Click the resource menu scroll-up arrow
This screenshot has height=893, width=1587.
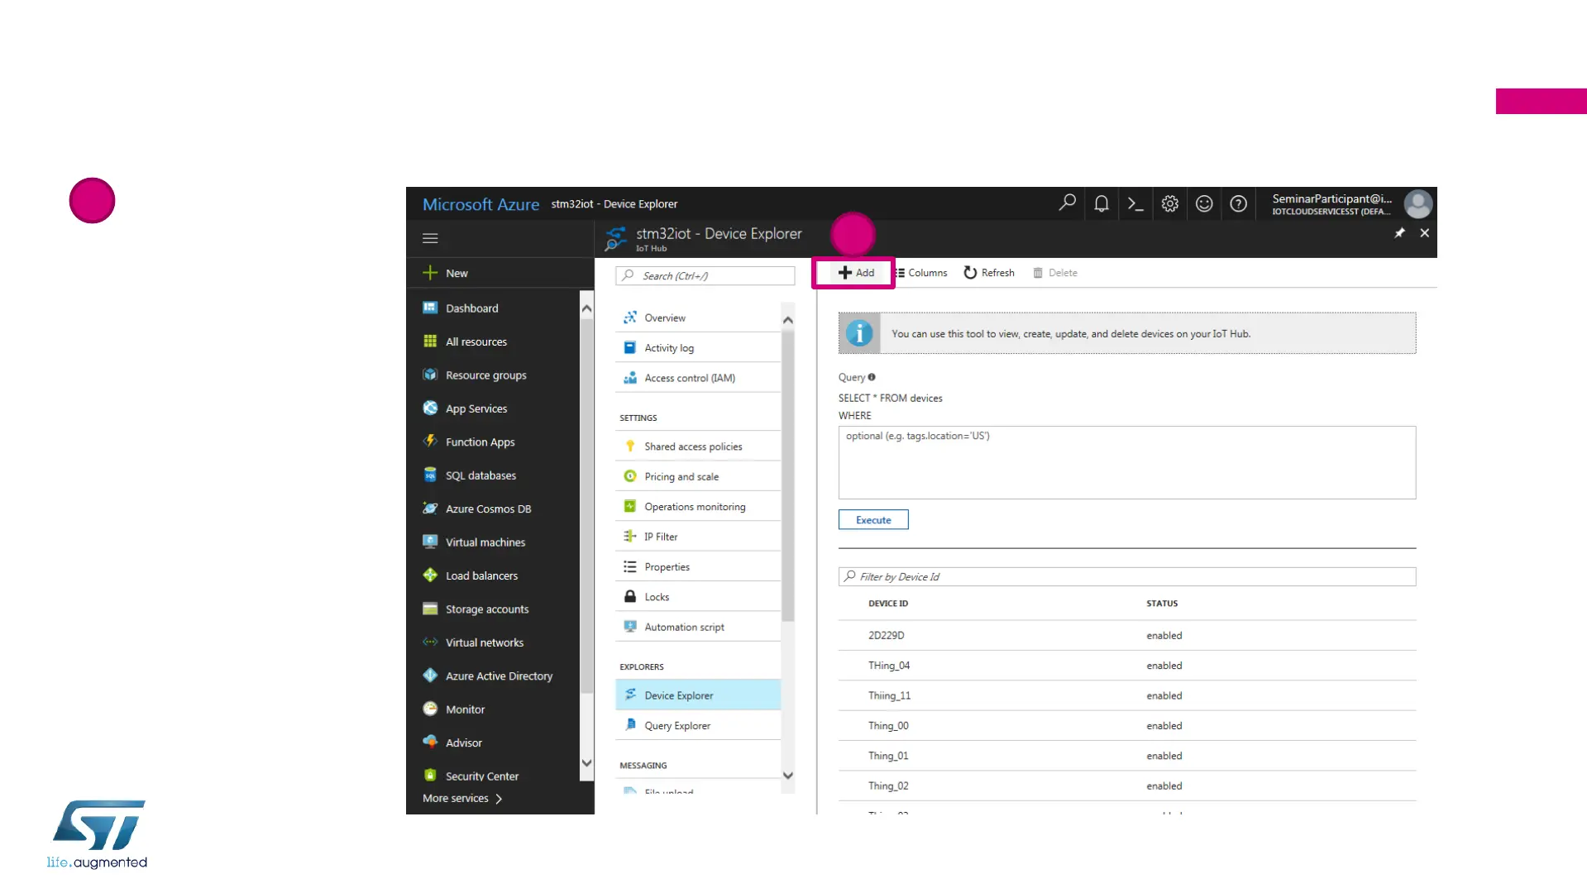pos(787,319)
